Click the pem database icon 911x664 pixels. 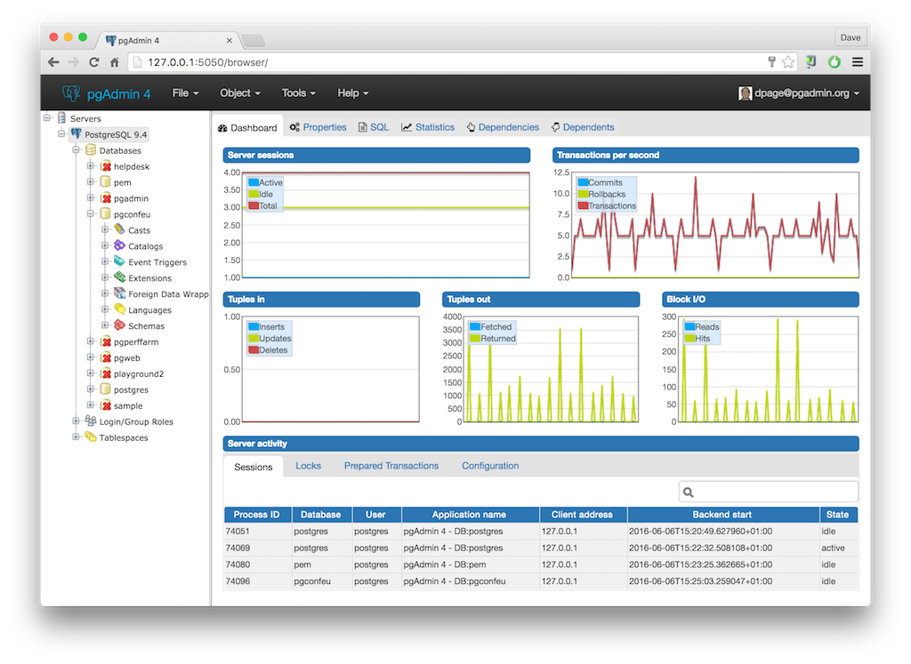pos(105,181)
